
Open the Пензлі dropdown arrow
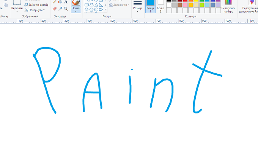[x=76, y=11]
